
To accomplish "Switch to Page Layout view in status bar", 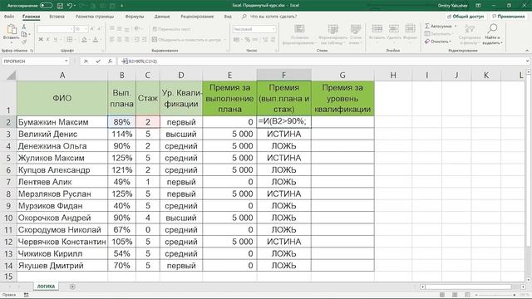I will (x=455, y=295).
